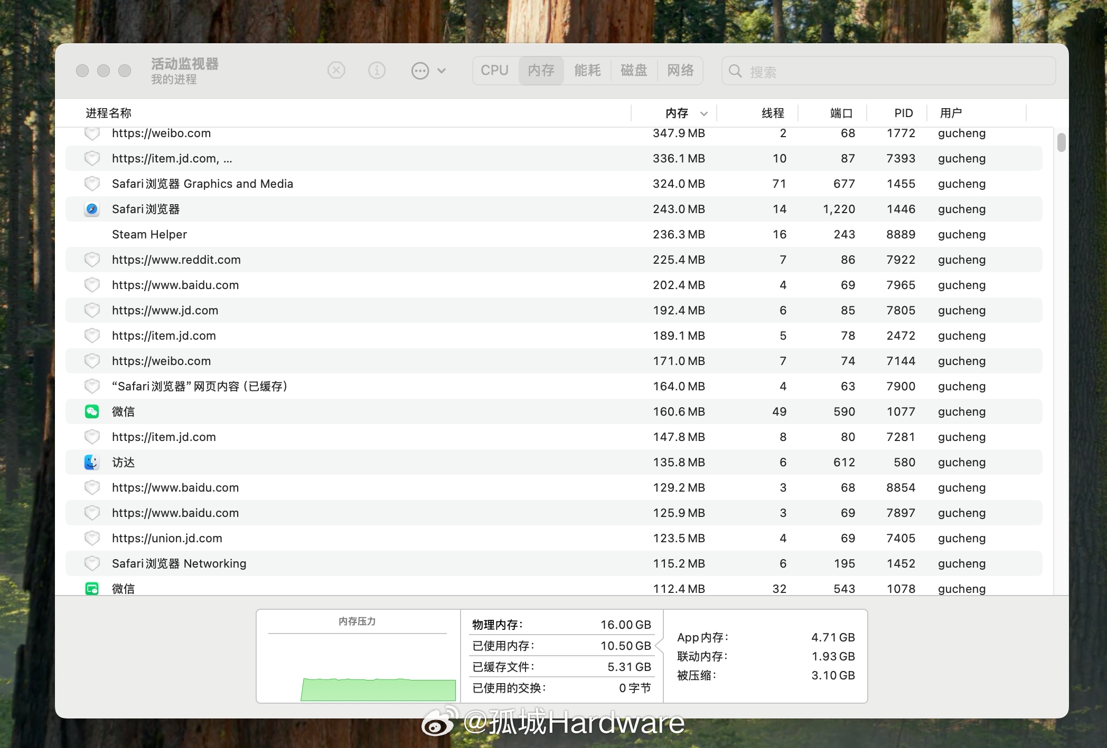Click the 115.2 MB value for Safari Networking
1107x748 pixels.
pyautogui.click(x=679, y=563)
